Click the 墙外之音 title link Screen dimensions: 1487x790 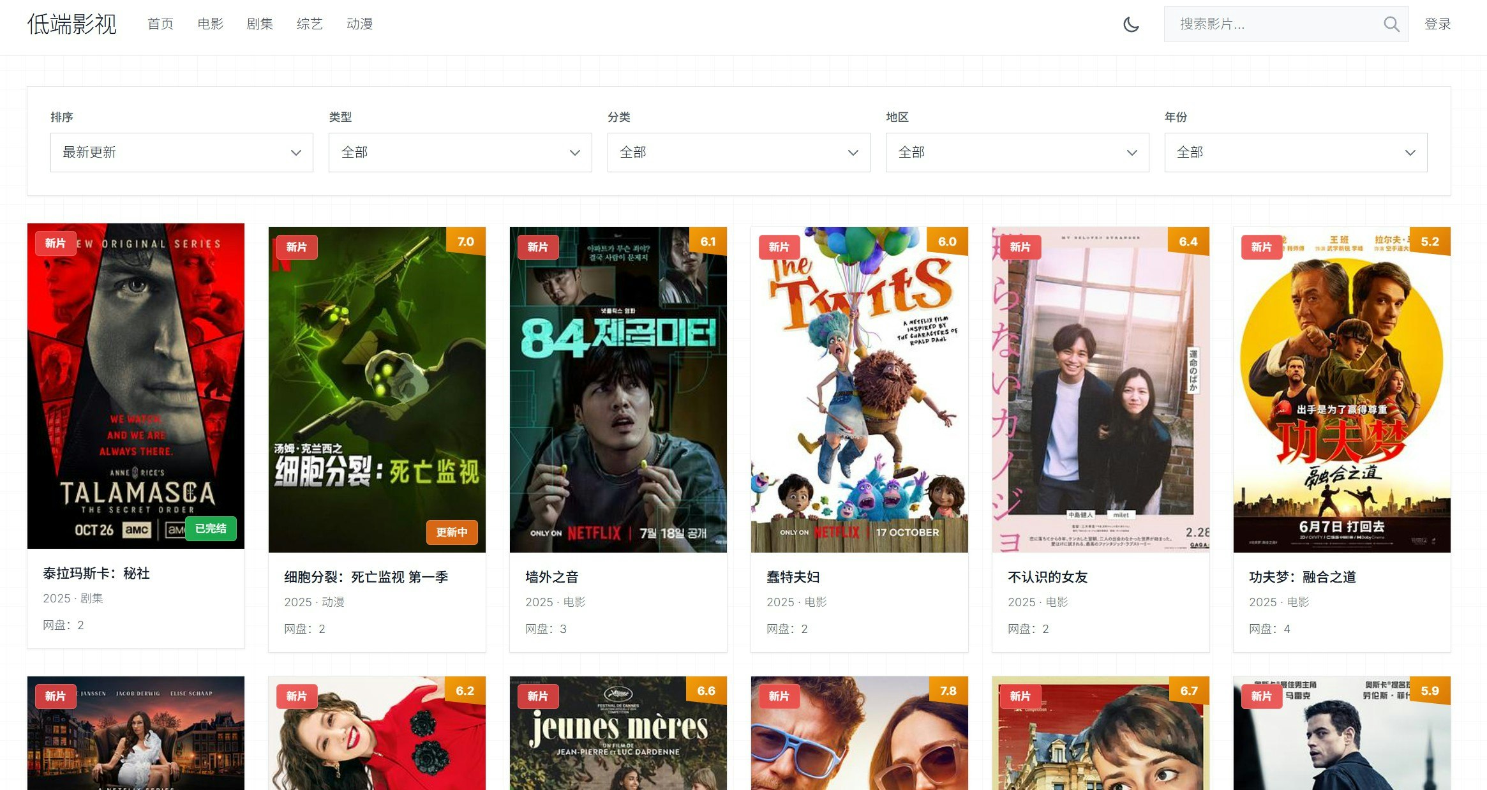click(x=553, y=576)
